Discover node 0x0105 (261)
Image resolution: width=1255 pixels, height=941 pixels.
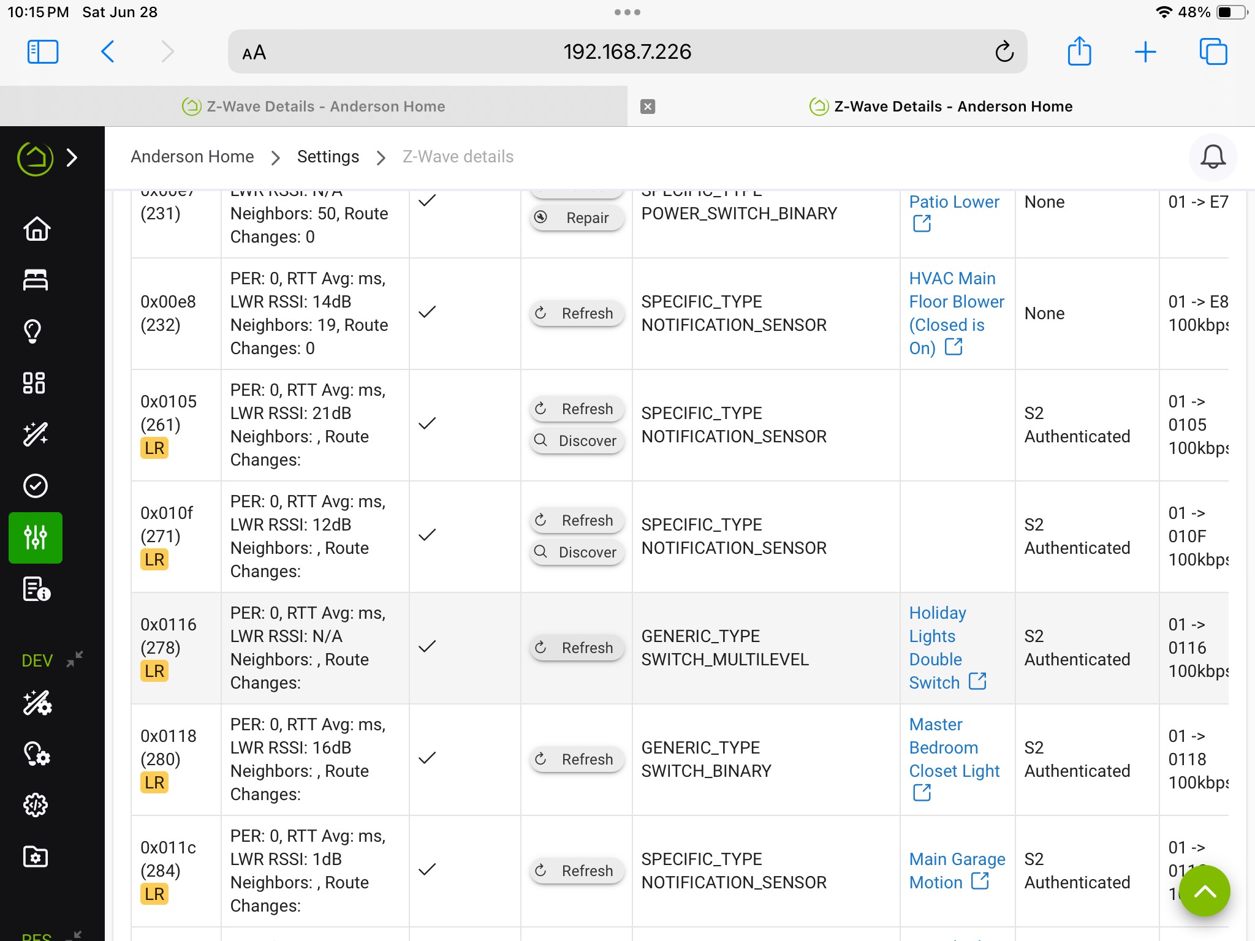pyautogui.click(x=577, y=441)
